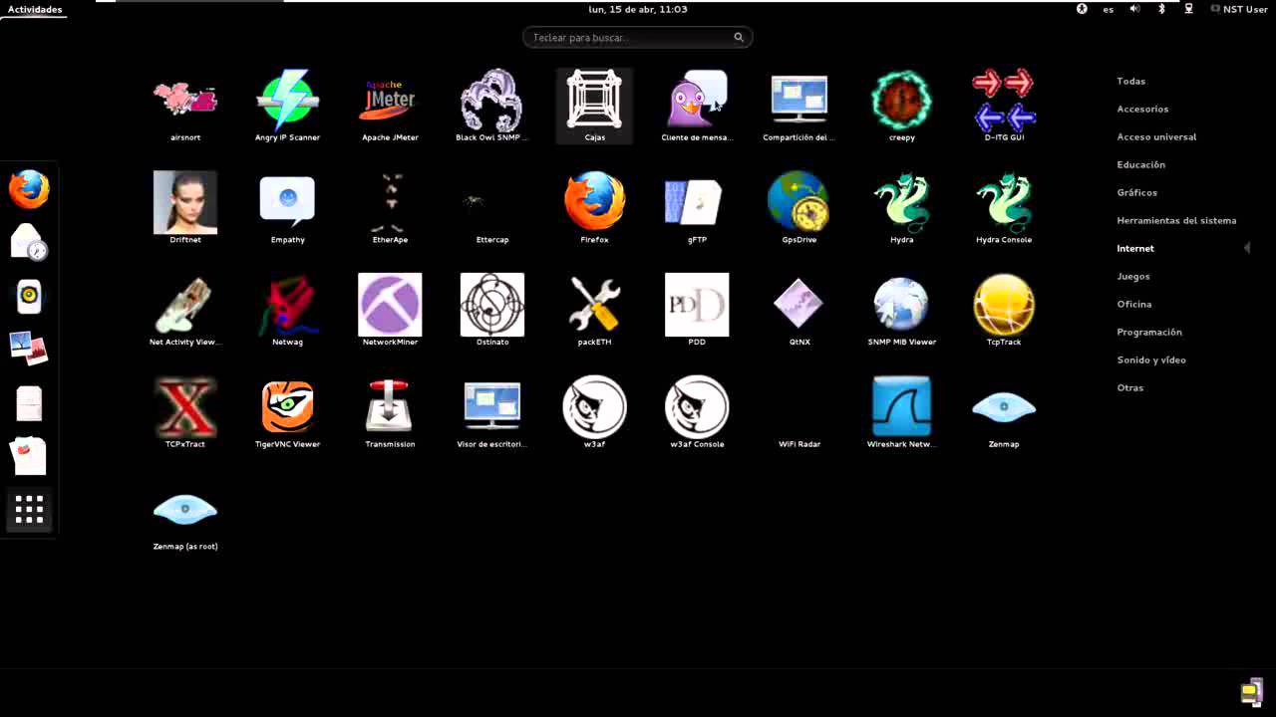Launch NetworkMiner
This screenshot has width=1276, height=717.
click(390, 311)
